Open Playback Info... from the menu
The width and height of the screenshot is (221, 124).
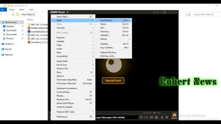pos(73,100)
